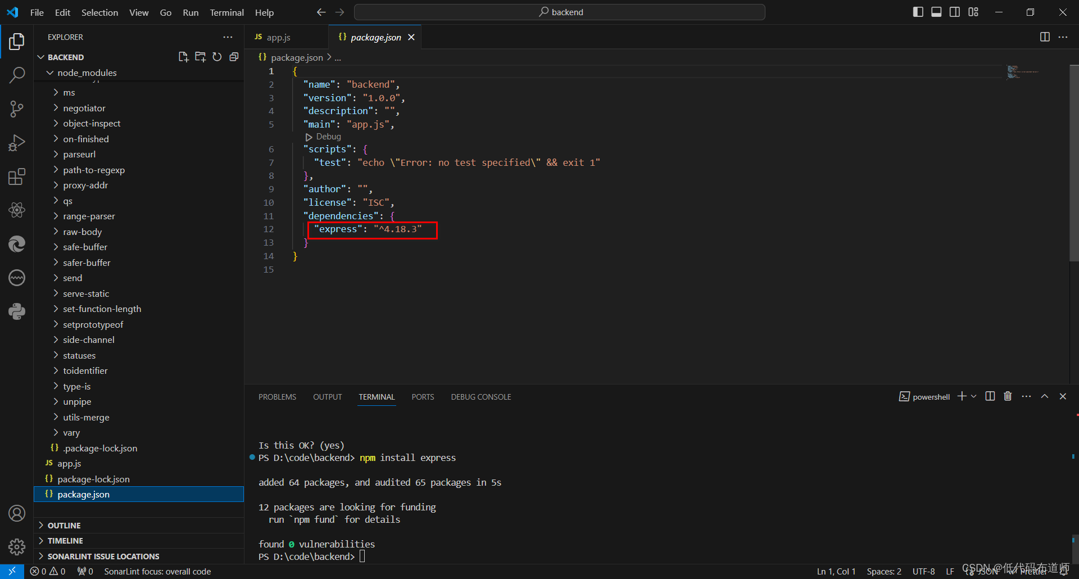Click the Go Back arrow in title bar

[x=321, y=12]
